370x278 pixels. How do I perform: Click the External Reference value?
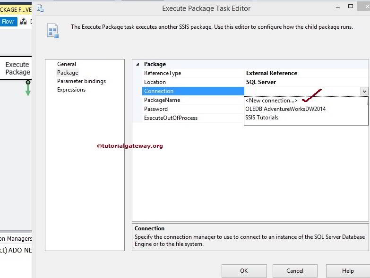pos(272,73)
